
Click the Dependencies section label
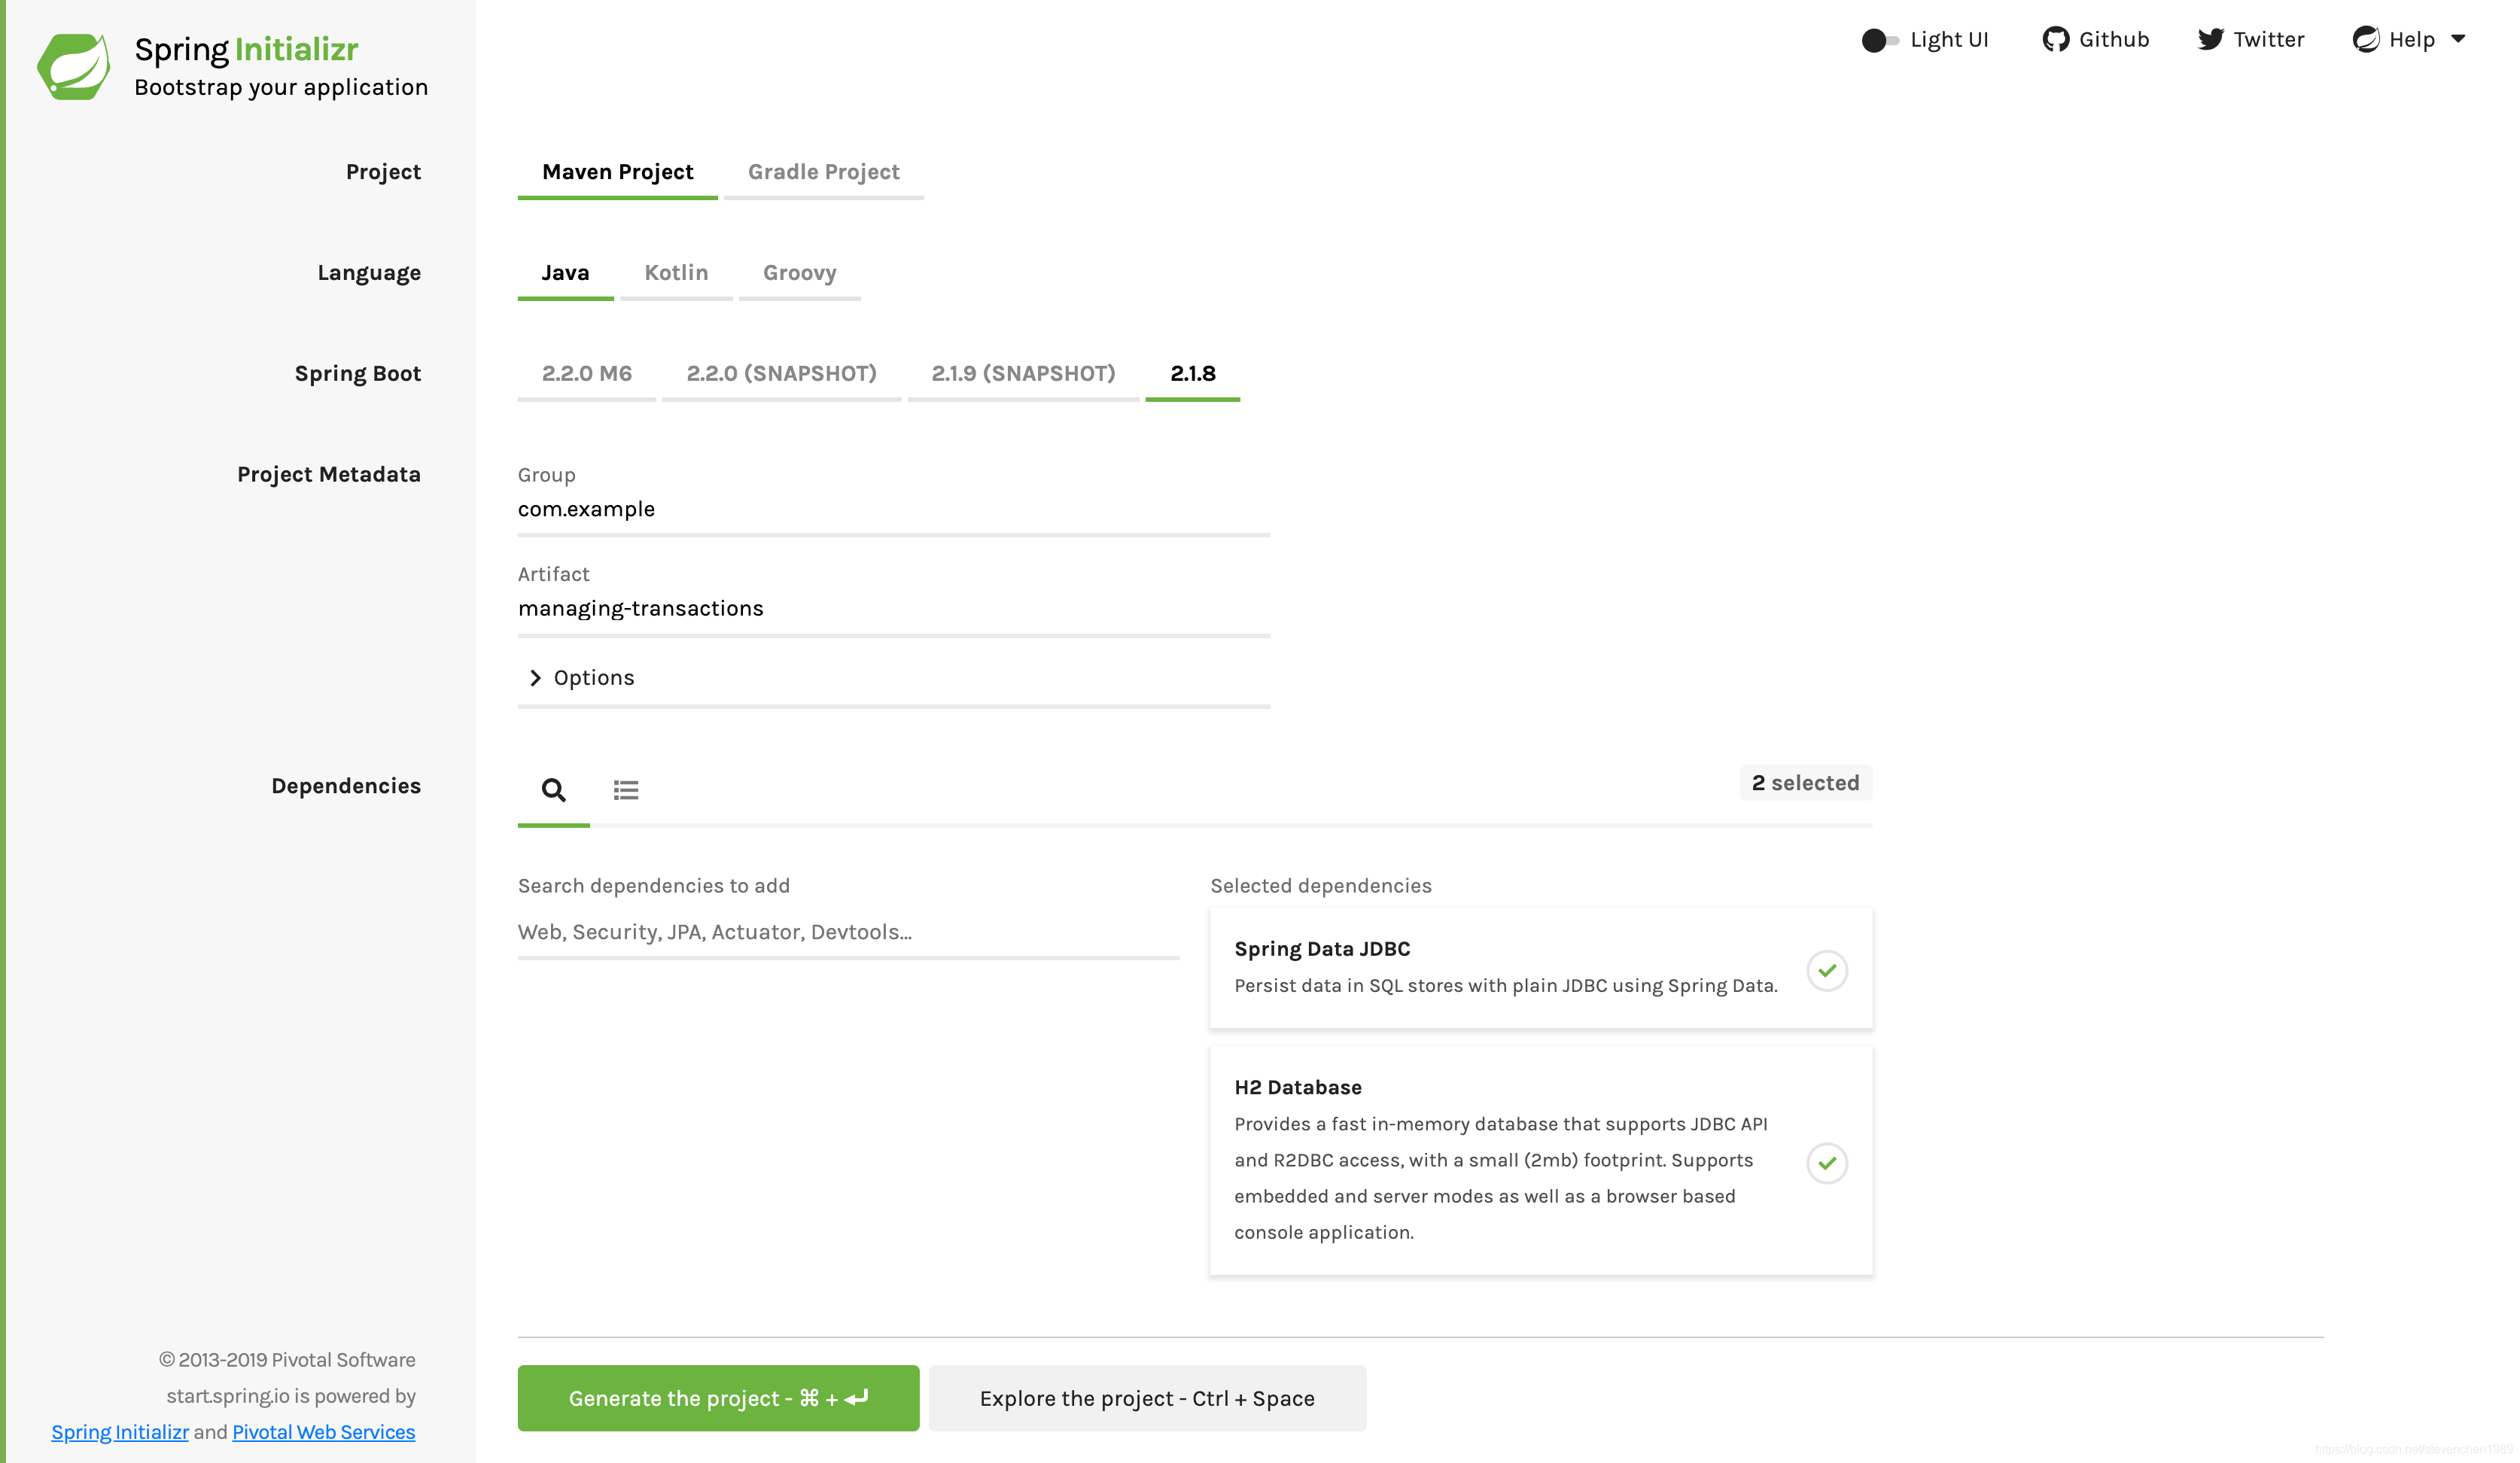(x=346, y=786)
